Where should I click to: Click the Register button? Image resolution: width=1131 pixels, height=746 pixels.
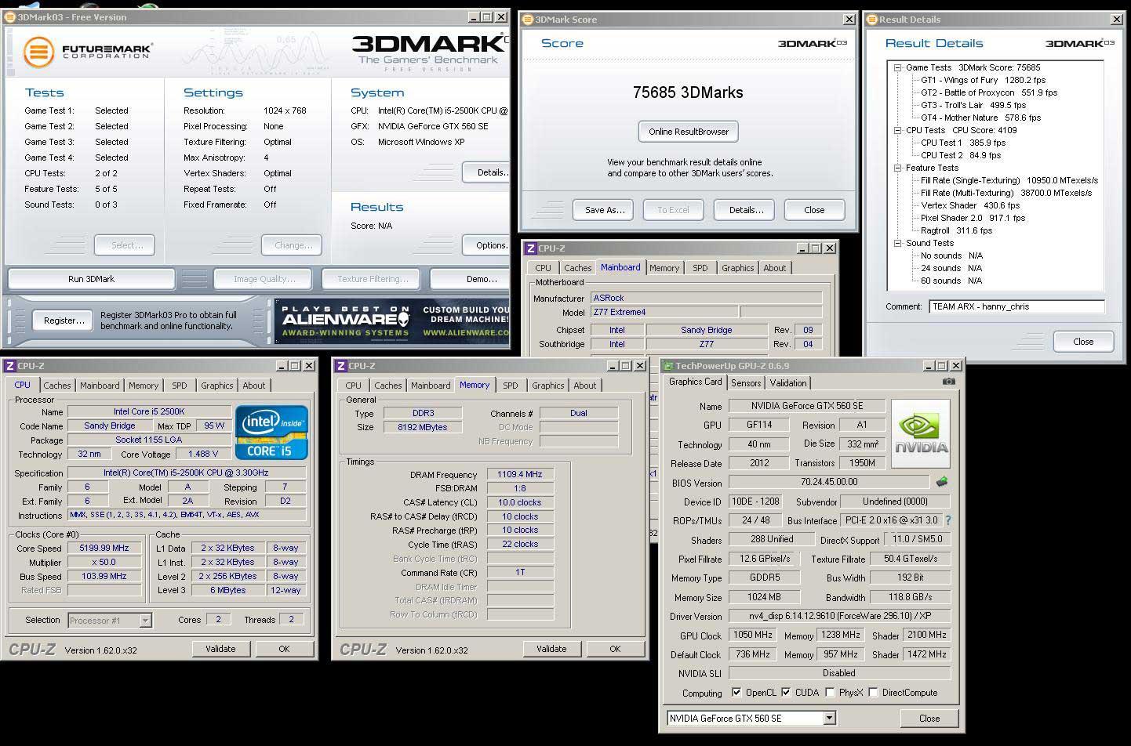(64, 320)
